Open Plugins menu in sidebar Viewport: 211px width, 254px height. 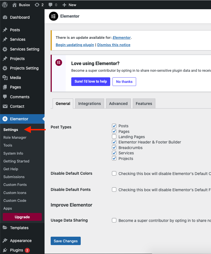(x=16, y=250)
